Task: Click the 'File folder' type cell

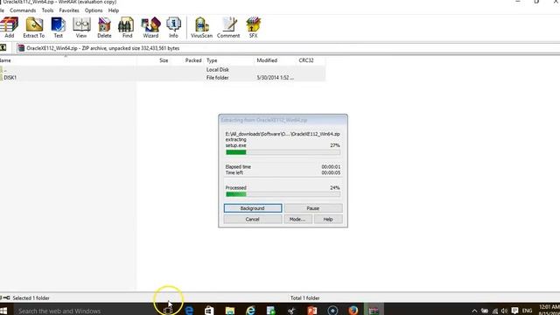Action: (x=218, y=78)
